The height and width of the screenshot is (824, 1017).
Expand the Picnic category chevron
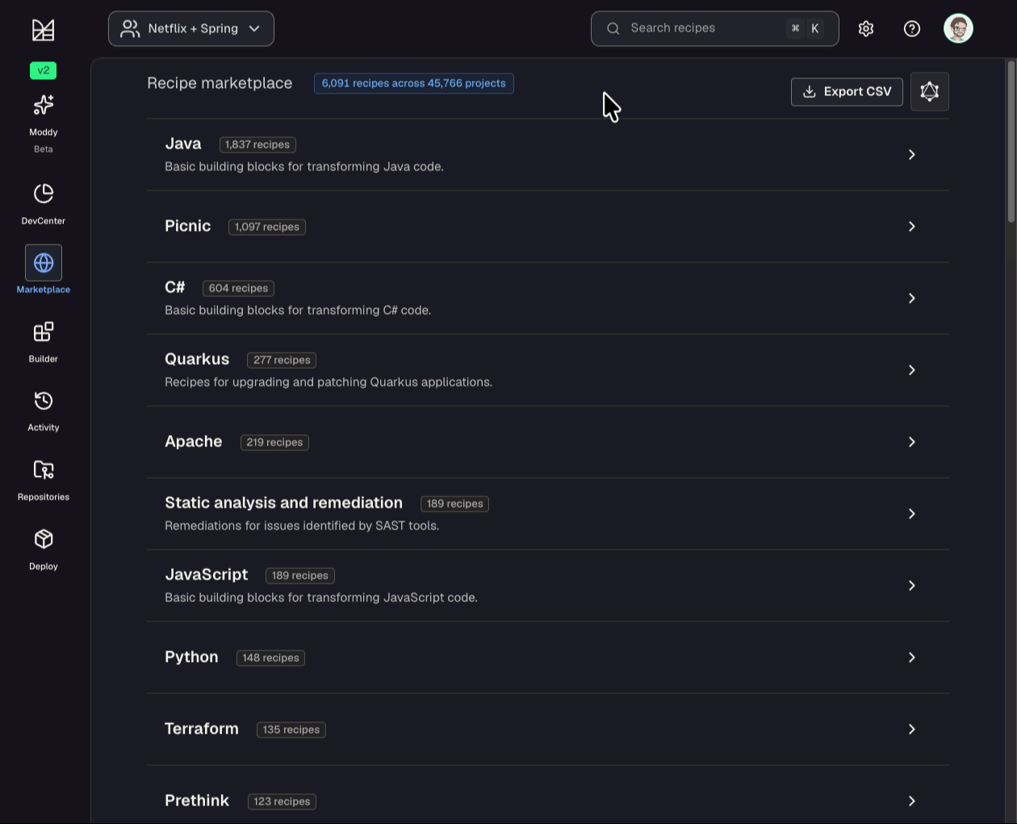[x=912, y=226]
